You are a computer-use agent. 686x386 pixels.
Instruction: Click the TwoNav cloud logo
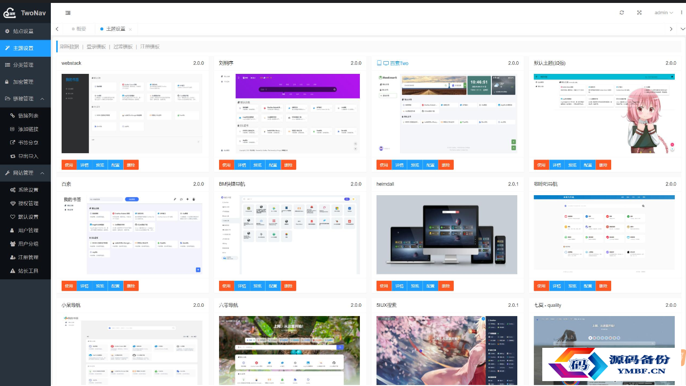(9, 13)
